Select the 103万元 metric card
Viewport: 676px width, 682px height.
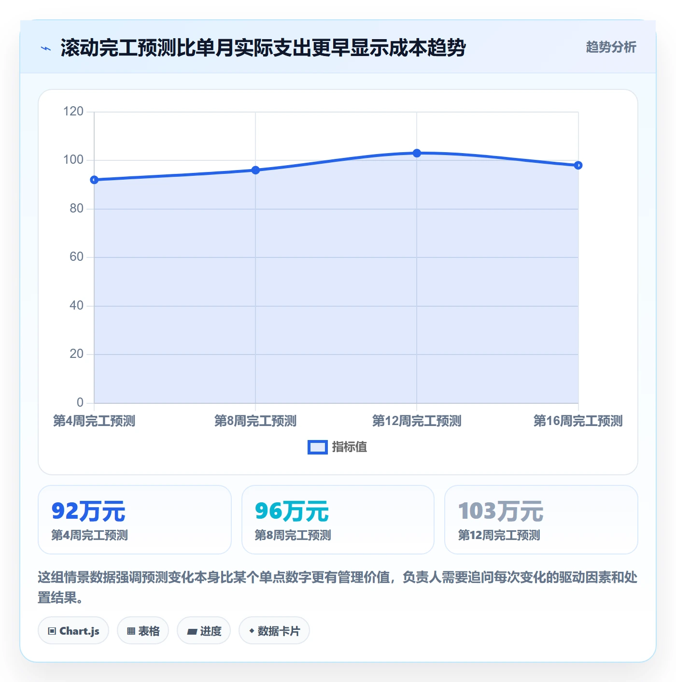[541, 520]
